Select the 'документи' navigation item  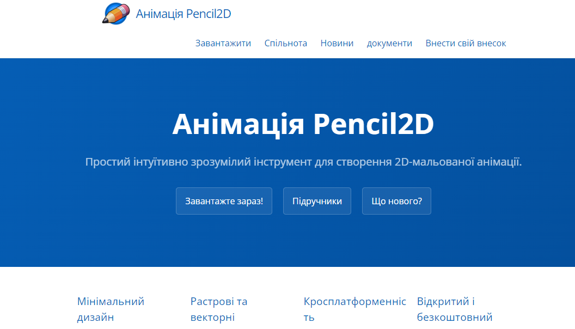click(389, 43)
